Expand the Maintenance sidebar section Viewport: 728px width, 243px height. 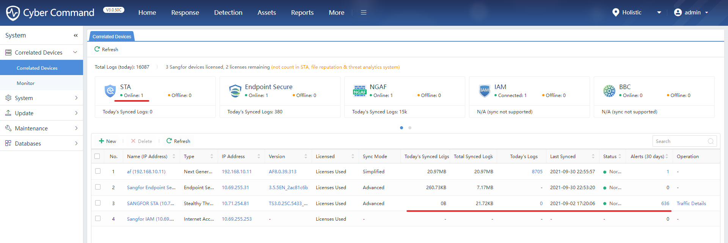[x=41, y=128]
